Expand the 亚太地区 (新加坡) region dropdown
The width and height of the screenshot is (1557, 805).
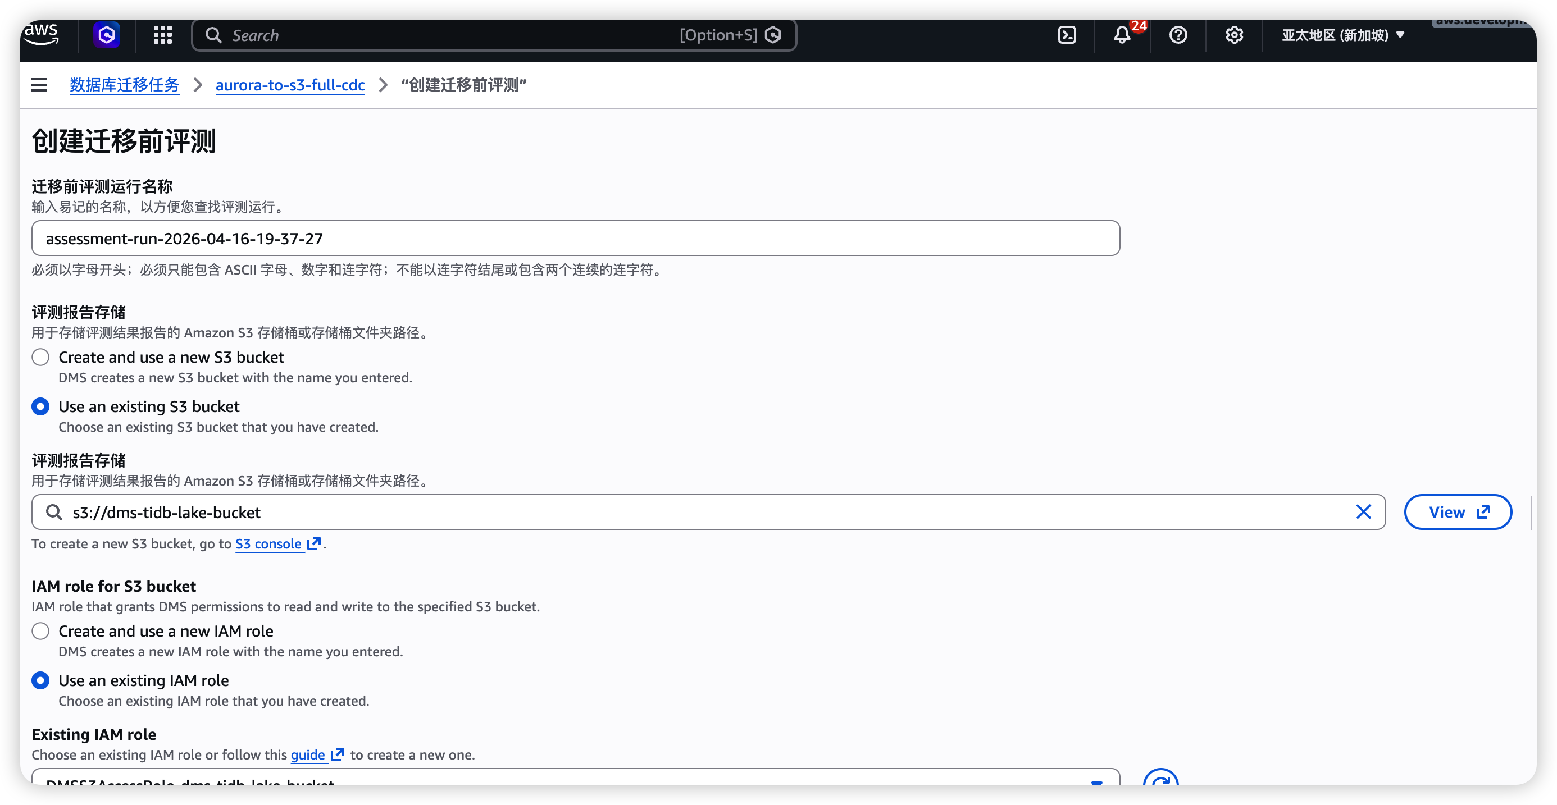coord(1342,35)
